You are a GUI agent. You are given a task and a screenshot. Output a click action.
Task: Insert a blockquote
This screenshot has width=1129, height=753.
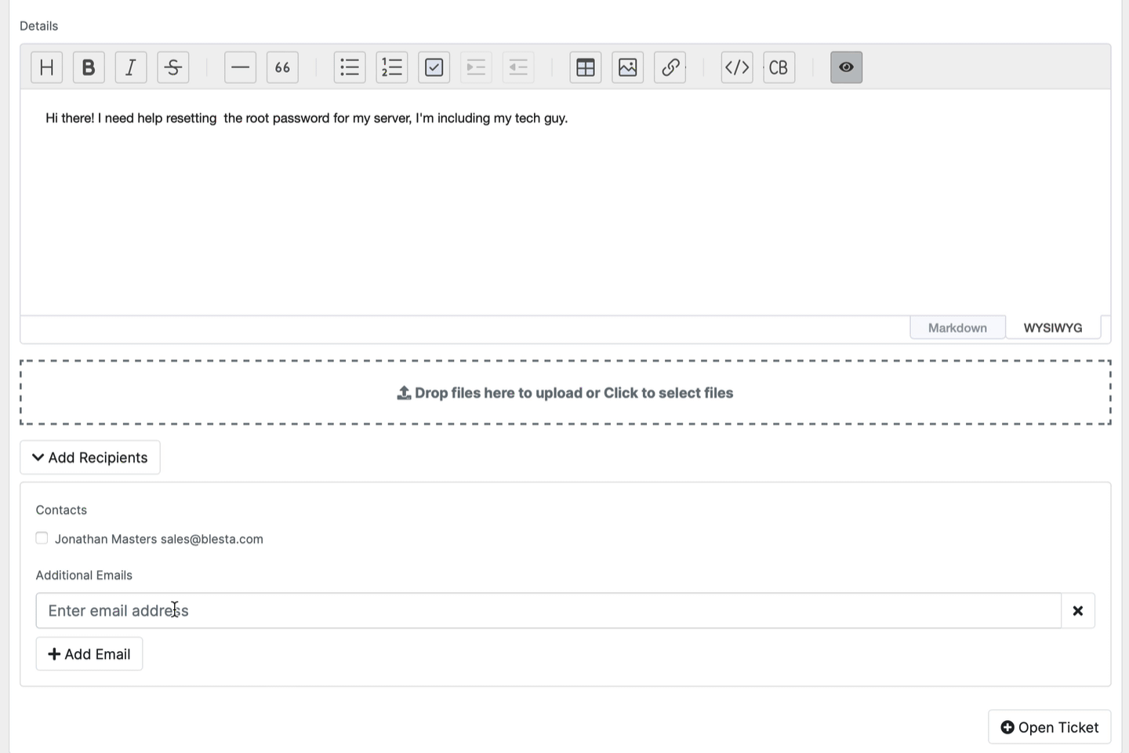coord(282,67)
